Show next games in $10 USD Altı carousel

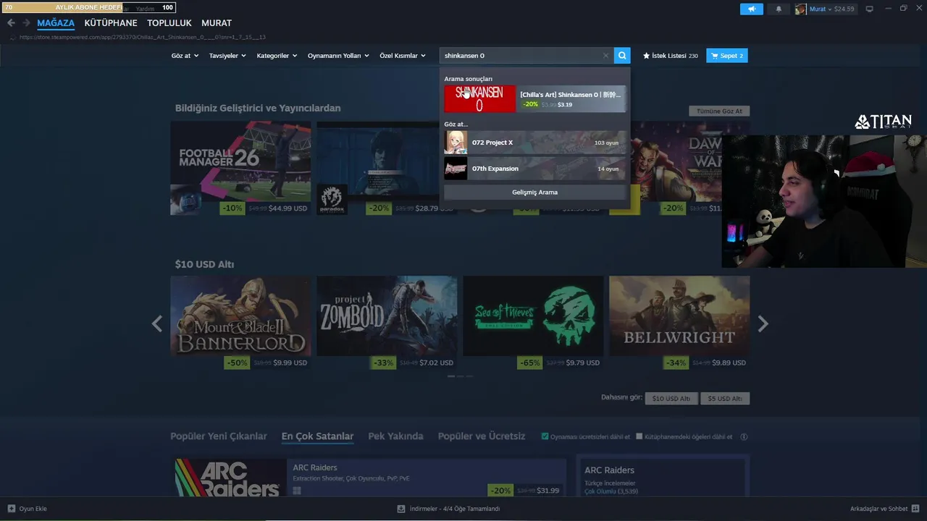click(x=763, y=323)
